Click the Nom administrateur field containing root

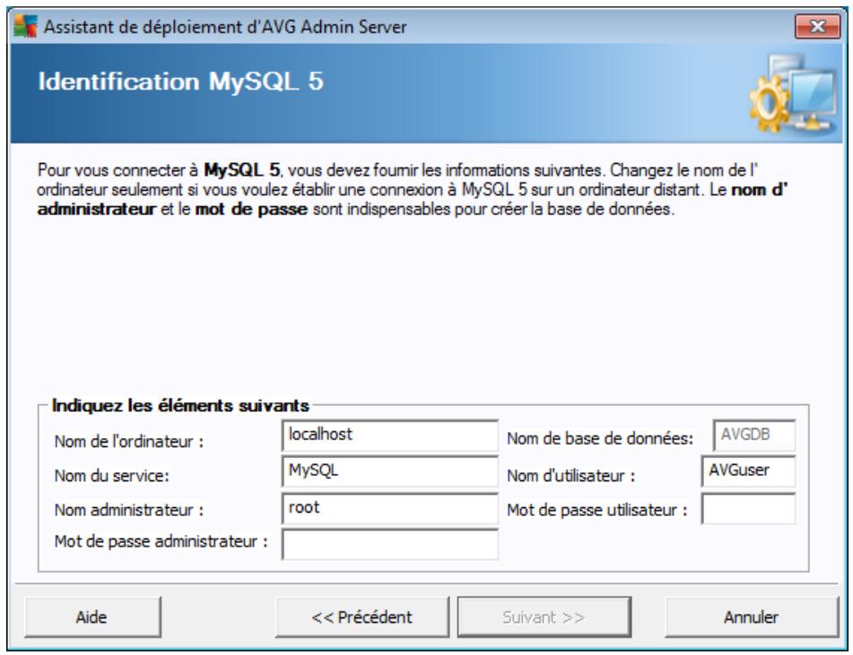tap(389, 508)
